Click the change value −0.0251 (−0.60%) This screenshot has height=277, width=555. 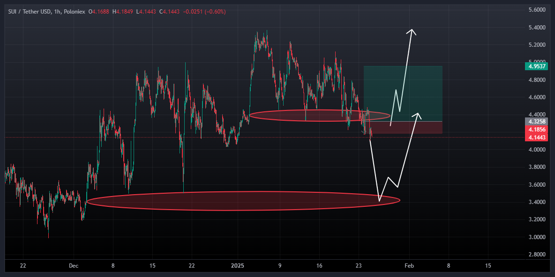click(203, 12)
